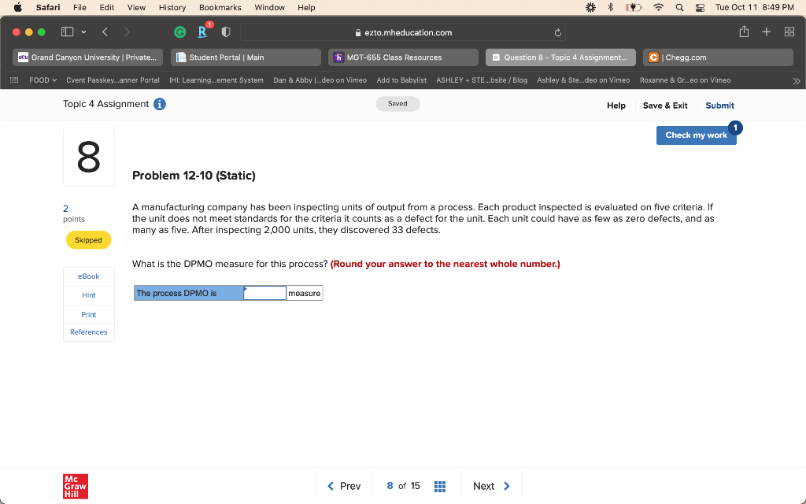This screenshot has width=806, height=504.
Task: Open Spotlight search icon
Action: [679, 7]
